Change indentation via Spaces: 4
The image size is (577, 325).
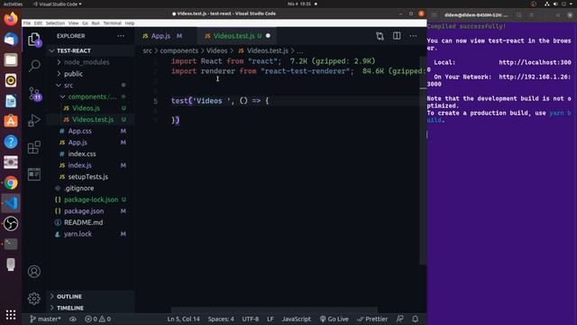[x=221, y=319]
